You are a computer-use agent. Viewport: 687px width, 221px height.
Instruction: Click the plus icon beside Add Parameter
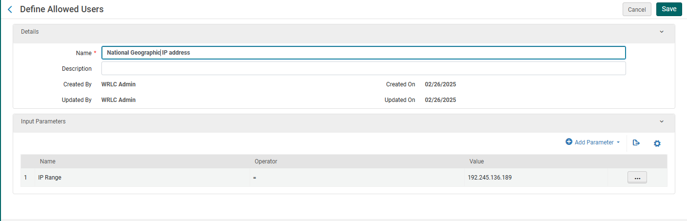569,142
